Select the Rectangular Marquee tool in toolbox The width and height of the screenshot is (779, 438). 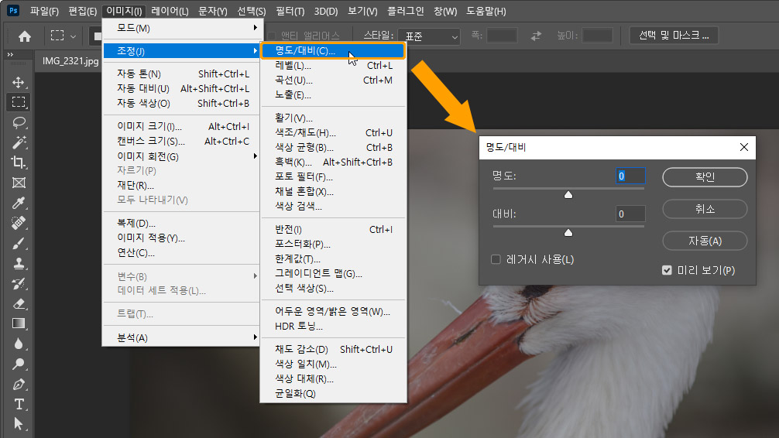(x=19, y=102)
